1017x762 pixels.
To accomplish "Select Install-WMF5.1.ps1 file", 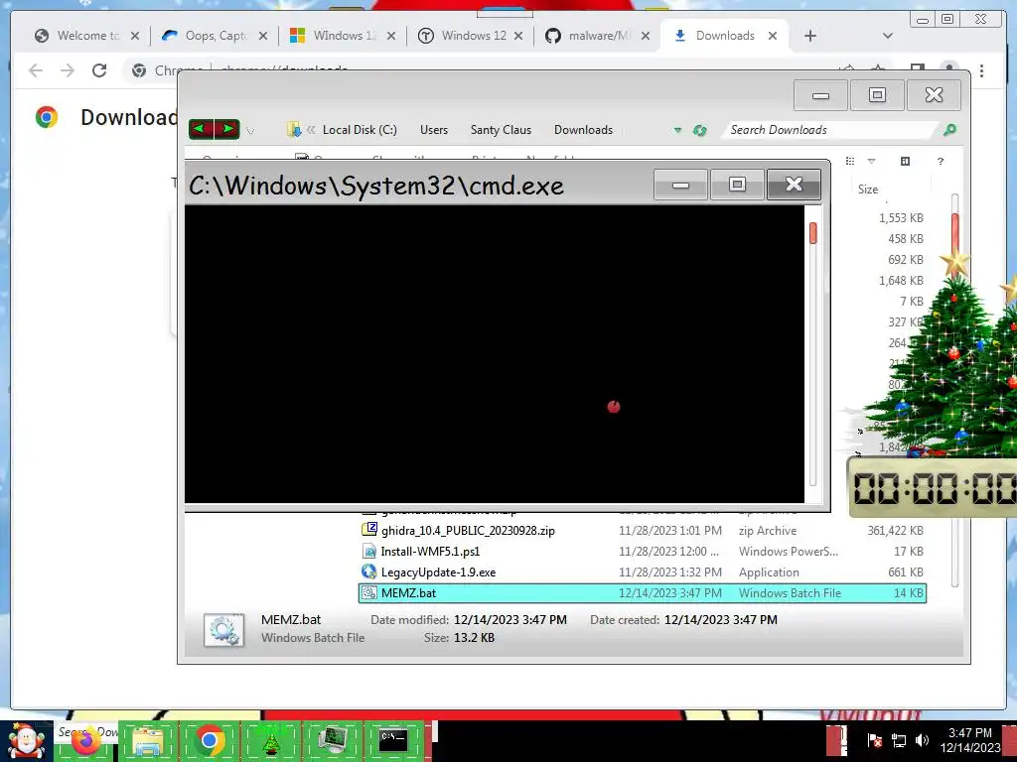I will point(430,552).
